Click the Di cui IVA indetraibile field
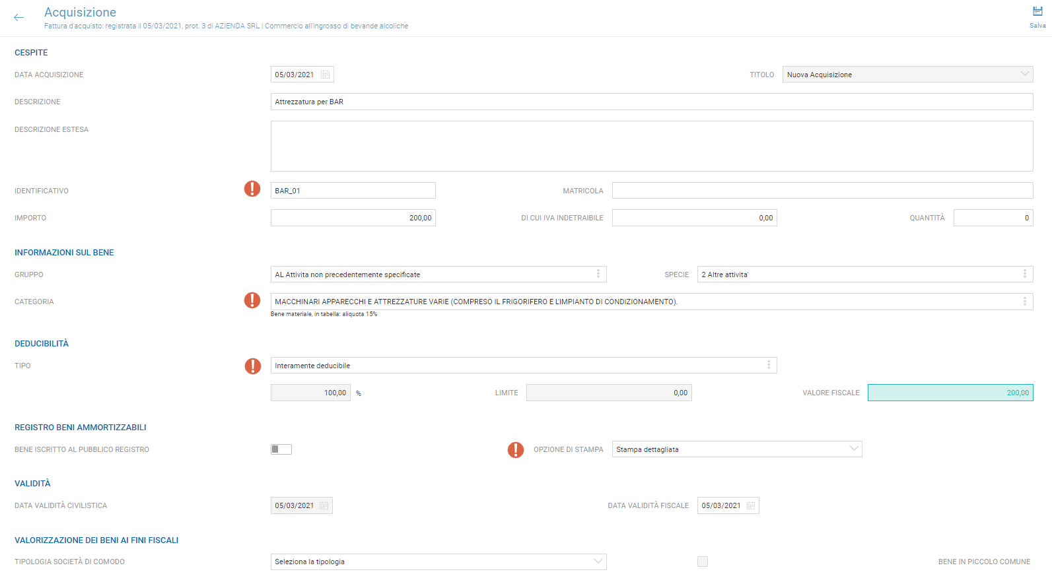Image resolution: width=1052 pixels, height=582 pixels. pyautogui.click(x=695, y=218)
